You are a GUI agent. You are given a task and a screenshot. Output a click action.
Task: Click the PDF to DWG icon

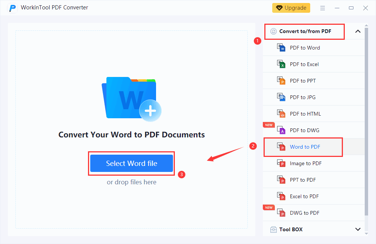pos(281,130)
